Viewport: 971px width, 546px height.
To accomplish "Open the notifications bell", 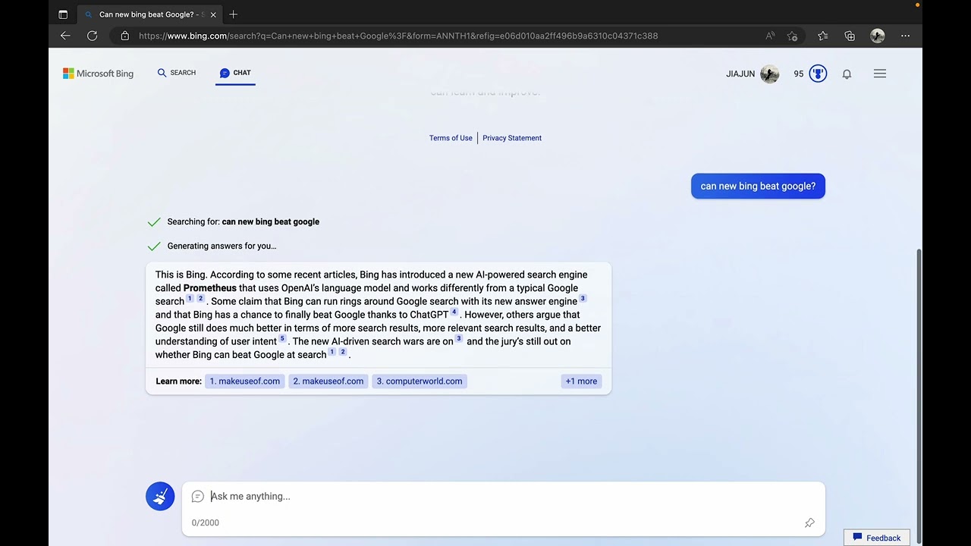I will click(847, 74).
